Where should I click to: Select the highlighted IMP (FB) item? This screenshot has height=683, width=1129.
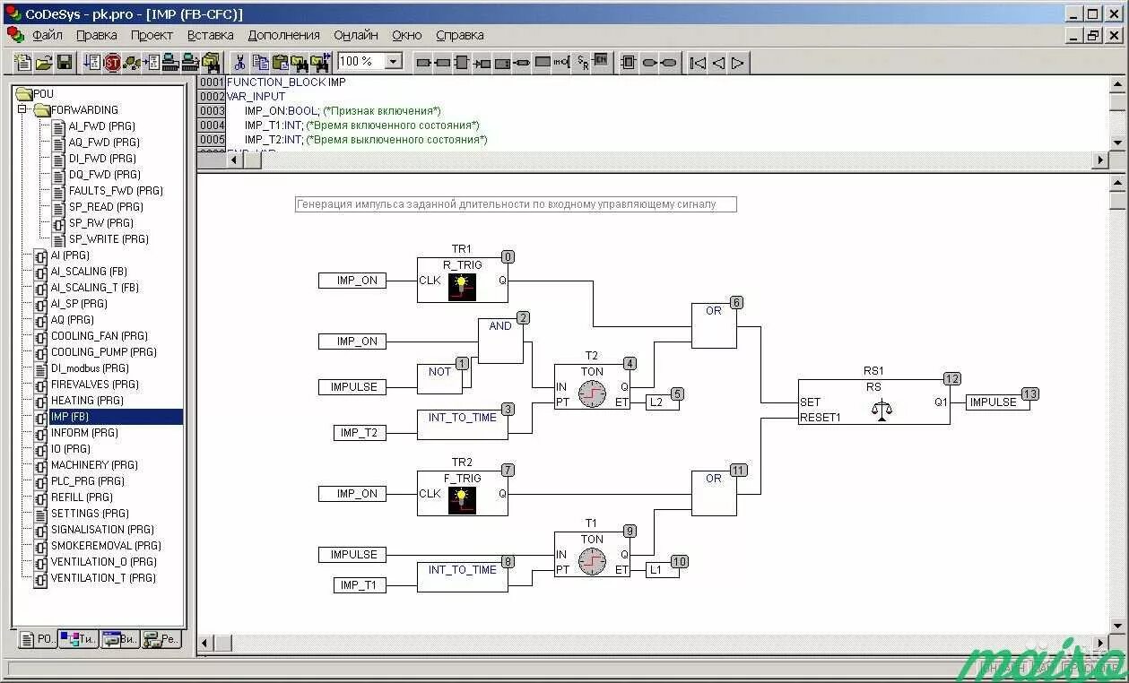(70, 417)
